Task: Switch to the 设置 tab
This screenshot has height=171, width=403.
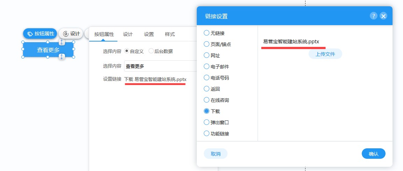Action: pos(149,34)
